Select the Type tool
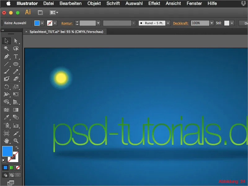The width and height of the screenshot is (248, 186). click(16, 56)
